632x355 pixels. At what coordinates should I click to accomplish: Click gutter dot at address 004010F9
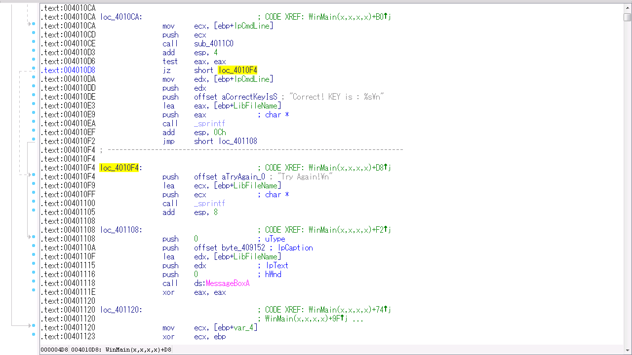point(34,185)
